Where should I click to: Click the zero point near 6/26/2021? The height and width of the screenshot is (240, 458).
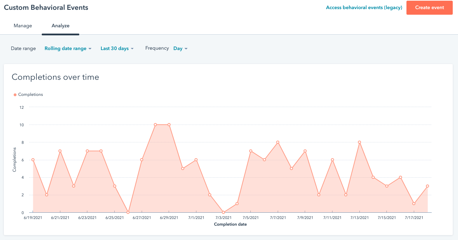[x=128, y=212]
